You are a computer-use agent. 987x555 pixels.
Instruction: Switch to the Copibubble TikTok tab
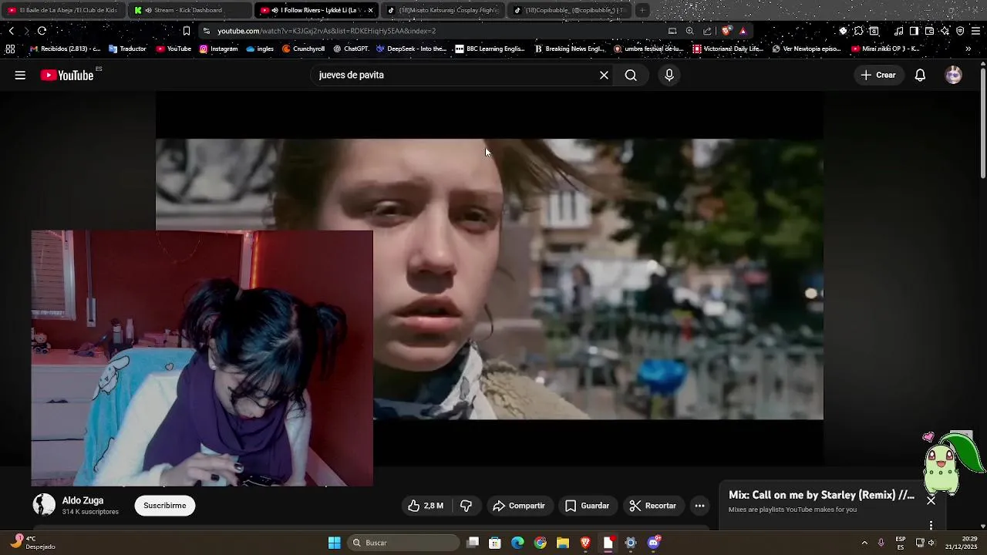569,10
